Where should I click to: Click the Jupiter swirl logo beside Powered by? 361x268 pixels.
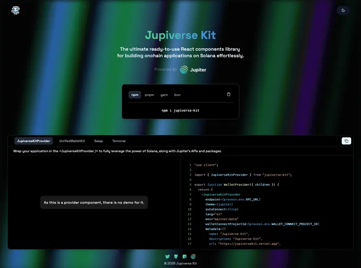click(x=184, y=70)
